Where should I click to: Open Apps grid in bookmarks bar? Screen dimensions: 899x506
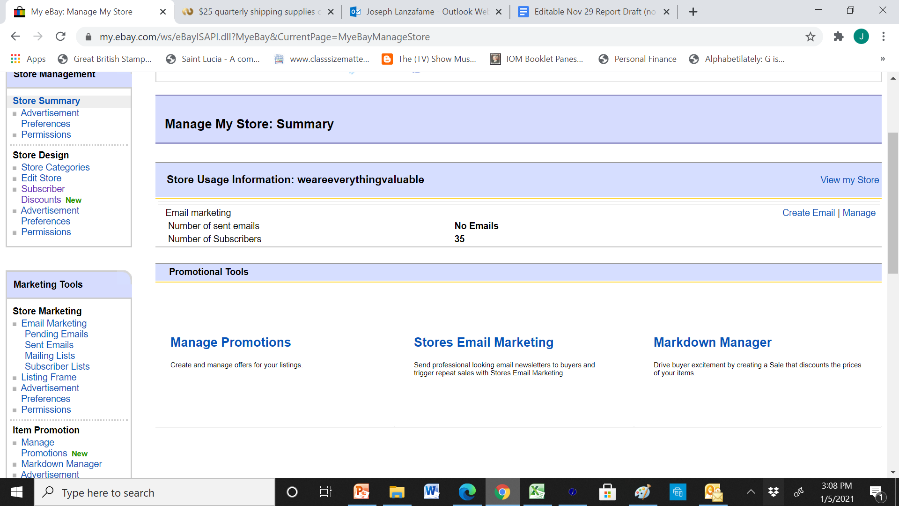click(x=28, y=59)
